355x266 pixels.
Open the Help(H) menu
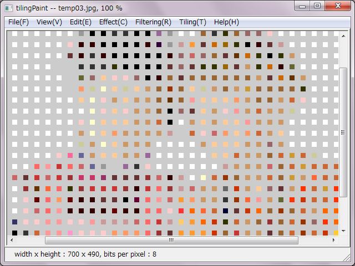click(226, 22)
